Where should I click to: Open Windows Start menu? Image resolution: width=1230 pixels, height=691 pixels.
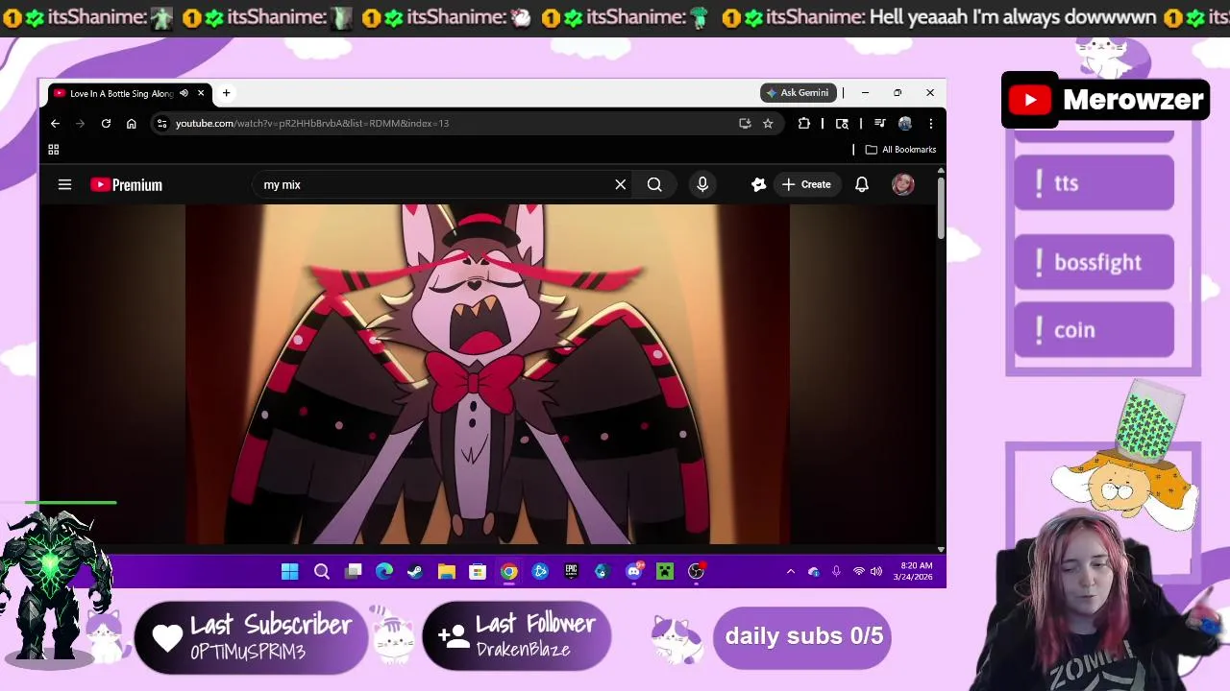point(289,572)
